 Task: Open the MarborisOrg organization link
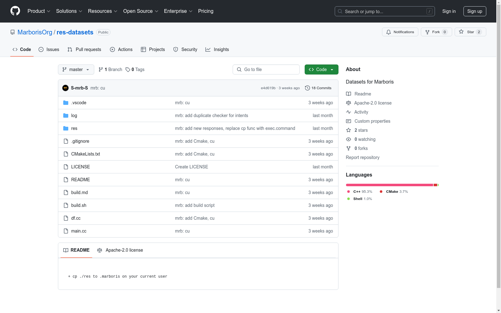(x=35, y=32)
